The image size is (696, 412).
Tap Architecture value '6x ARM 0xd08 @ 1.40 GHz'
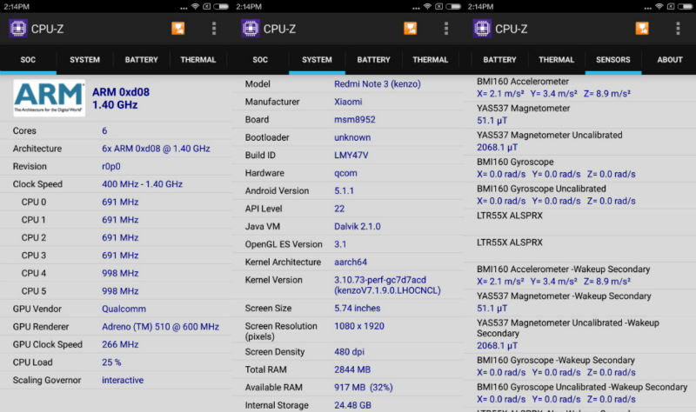156,149
